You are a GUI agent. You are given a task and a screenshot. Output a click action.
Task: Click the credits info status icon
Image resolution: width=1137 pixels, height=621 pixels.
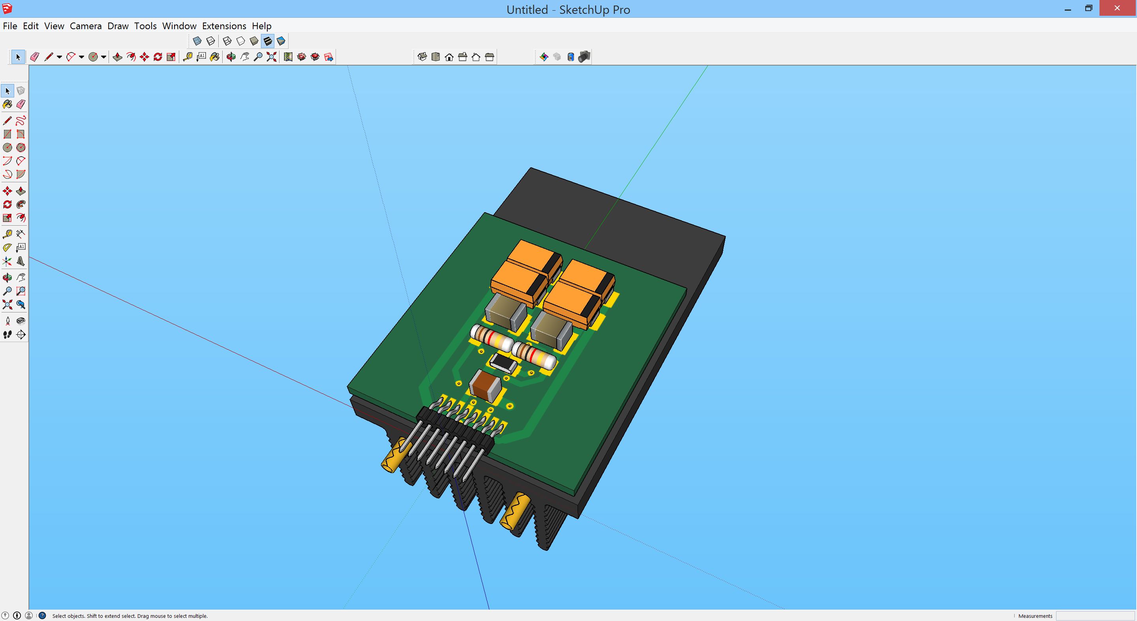[17, 616]
